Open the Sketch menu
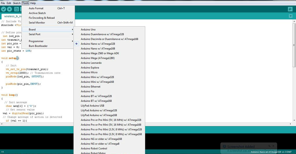Screen dimensions: 296x154 click(16, 3)
